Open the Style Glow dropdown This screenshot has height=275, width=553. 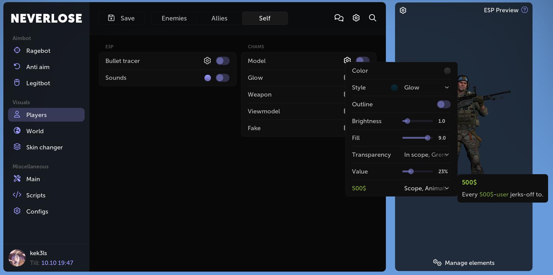pos(426,88)
